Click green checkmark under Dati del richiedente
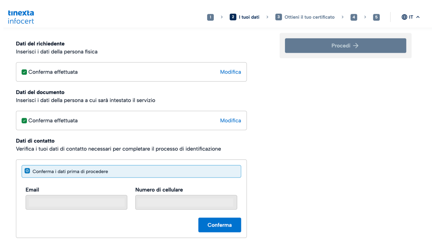This screenshot has width=432, height=248. pyautogui.click(x=24, y=72)
